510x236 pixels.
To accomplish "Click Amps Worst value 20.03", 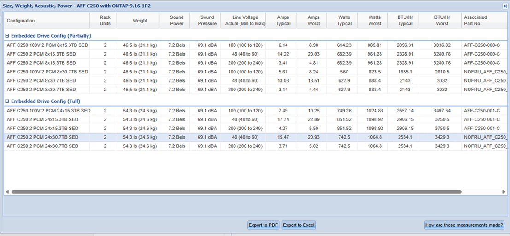I will click(314, 54).
